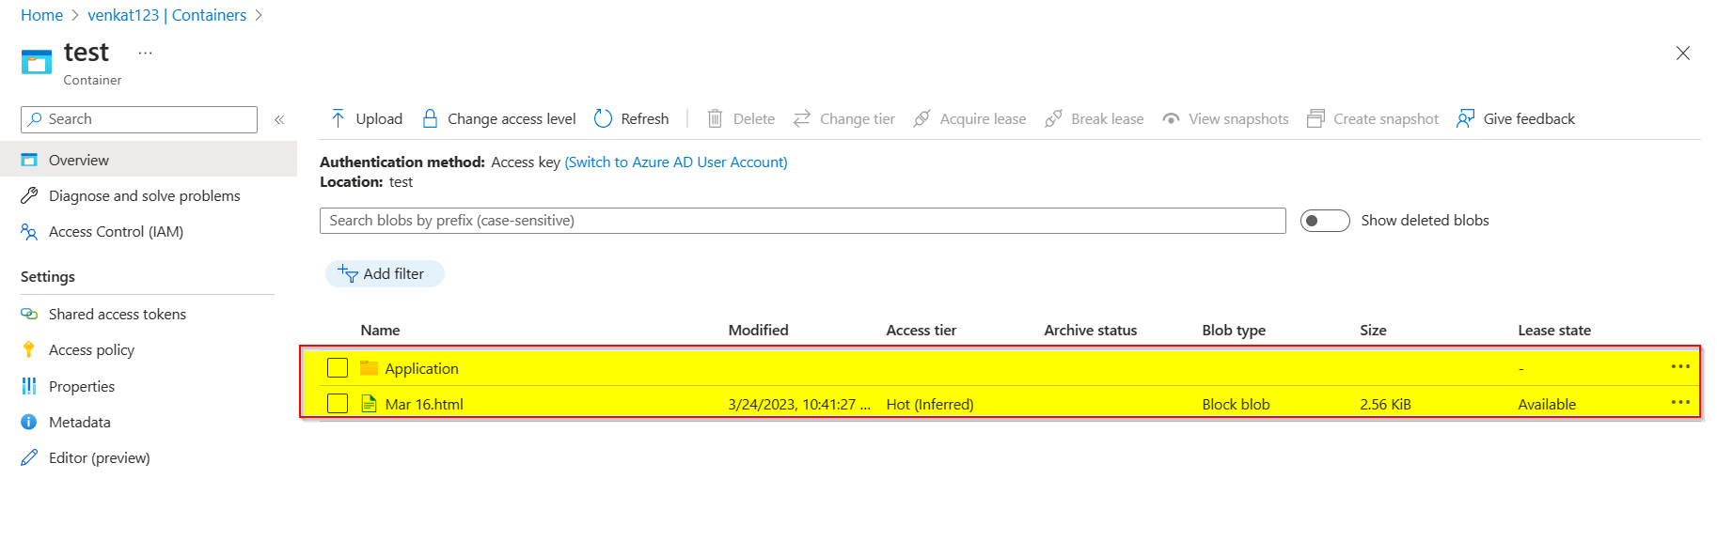
Task: Collapse the sidebar with double chevron
Action: coord(279,119)
